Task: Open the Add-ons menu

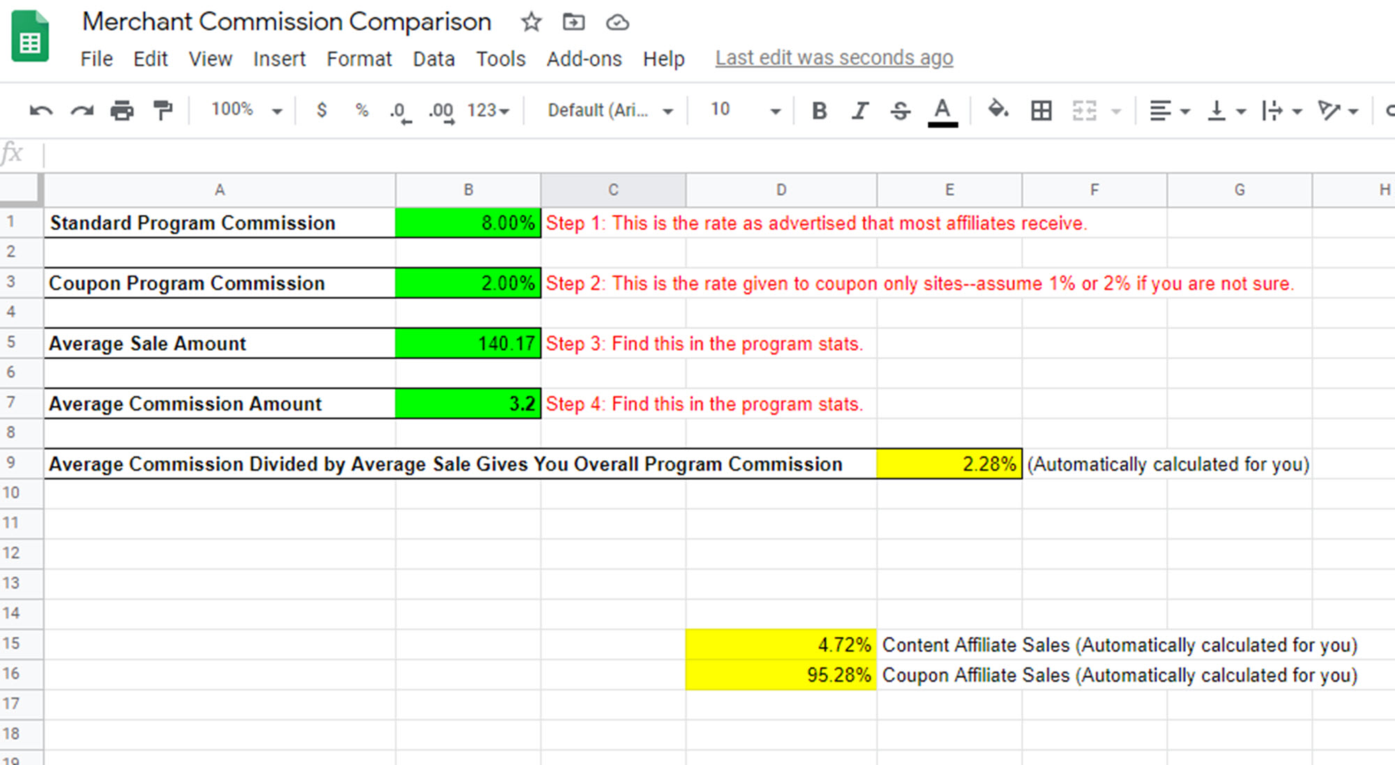Action: (584, 59)
